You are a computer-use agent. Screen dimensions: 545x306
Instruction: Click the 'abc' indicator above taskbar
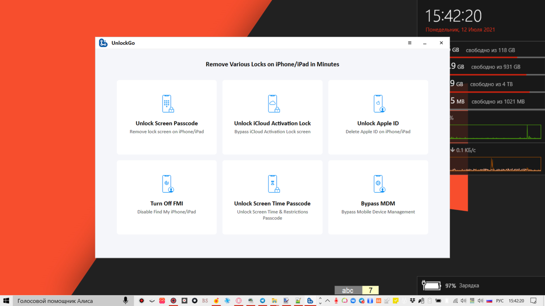348,291
